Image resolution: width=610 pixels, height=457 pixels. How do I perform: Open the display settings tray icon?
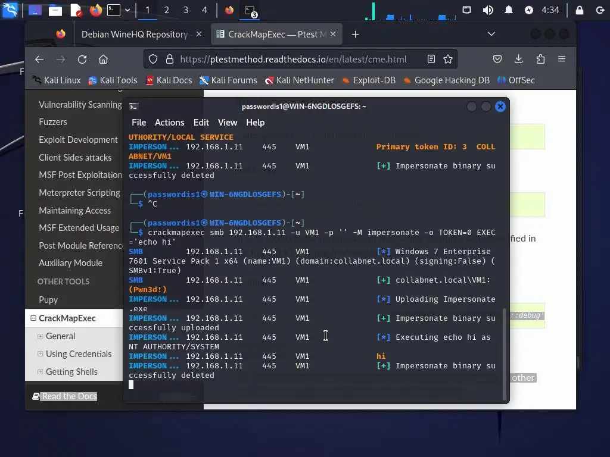click(x=466, y=10)
